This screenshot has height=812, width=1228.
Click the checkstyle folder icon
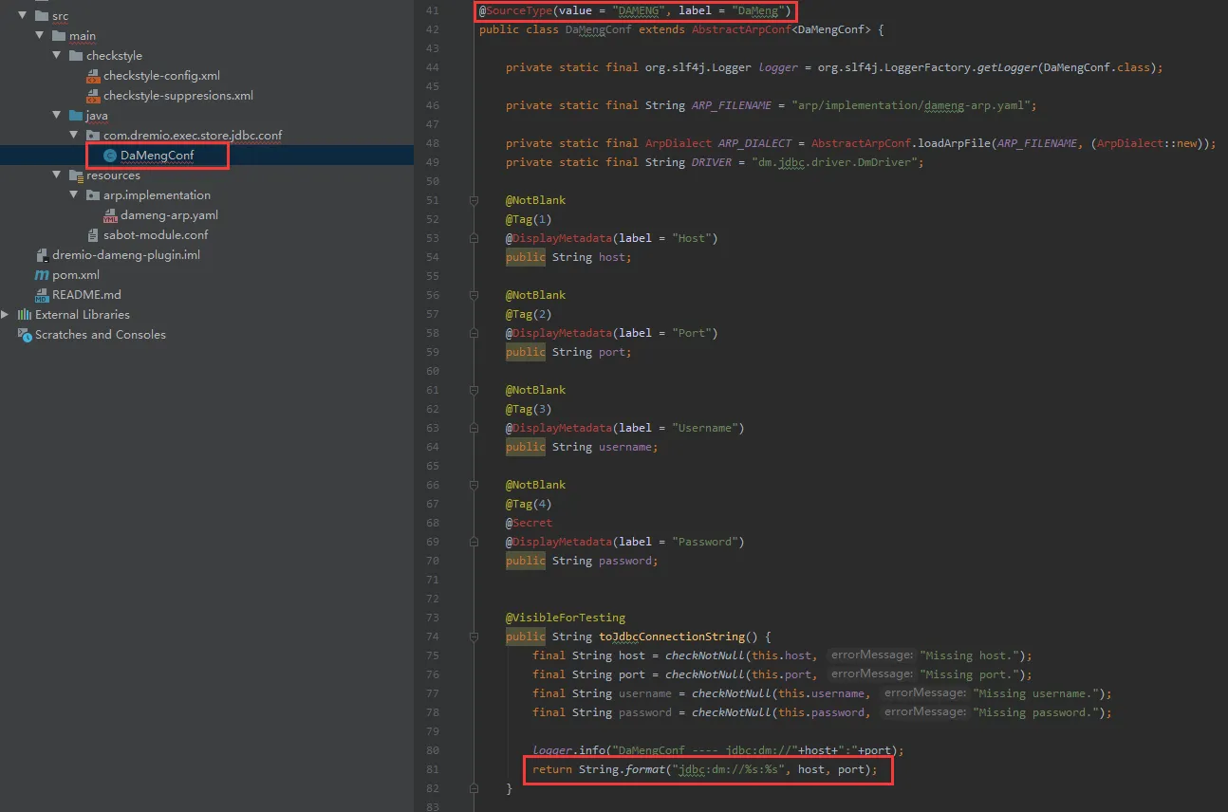(x=76, y=56)
